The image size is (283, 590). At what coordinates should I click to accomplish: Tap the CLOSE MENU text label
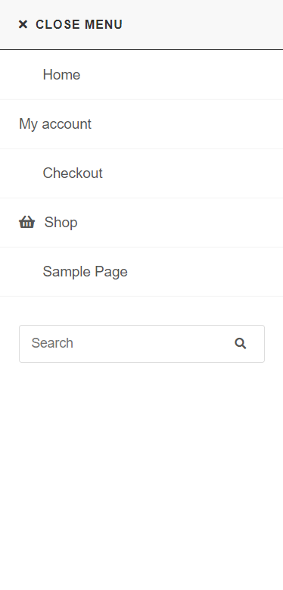click(x=79, y=24)
